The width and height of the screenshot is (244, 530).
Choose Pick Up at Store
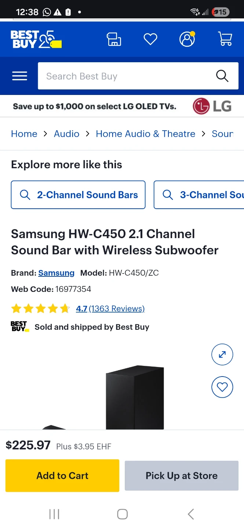pos(181,476)
